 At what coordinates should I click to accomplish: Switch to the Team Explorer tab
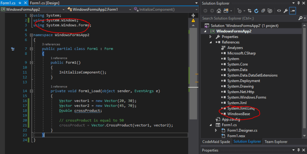pyautogui.click(x=276, y=142)
